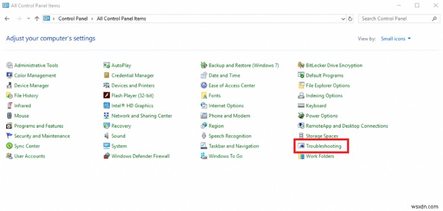The image size is (443, 211).
Task: Click the Windows Defender Firewall icon
Action: [x=106, y=156]
